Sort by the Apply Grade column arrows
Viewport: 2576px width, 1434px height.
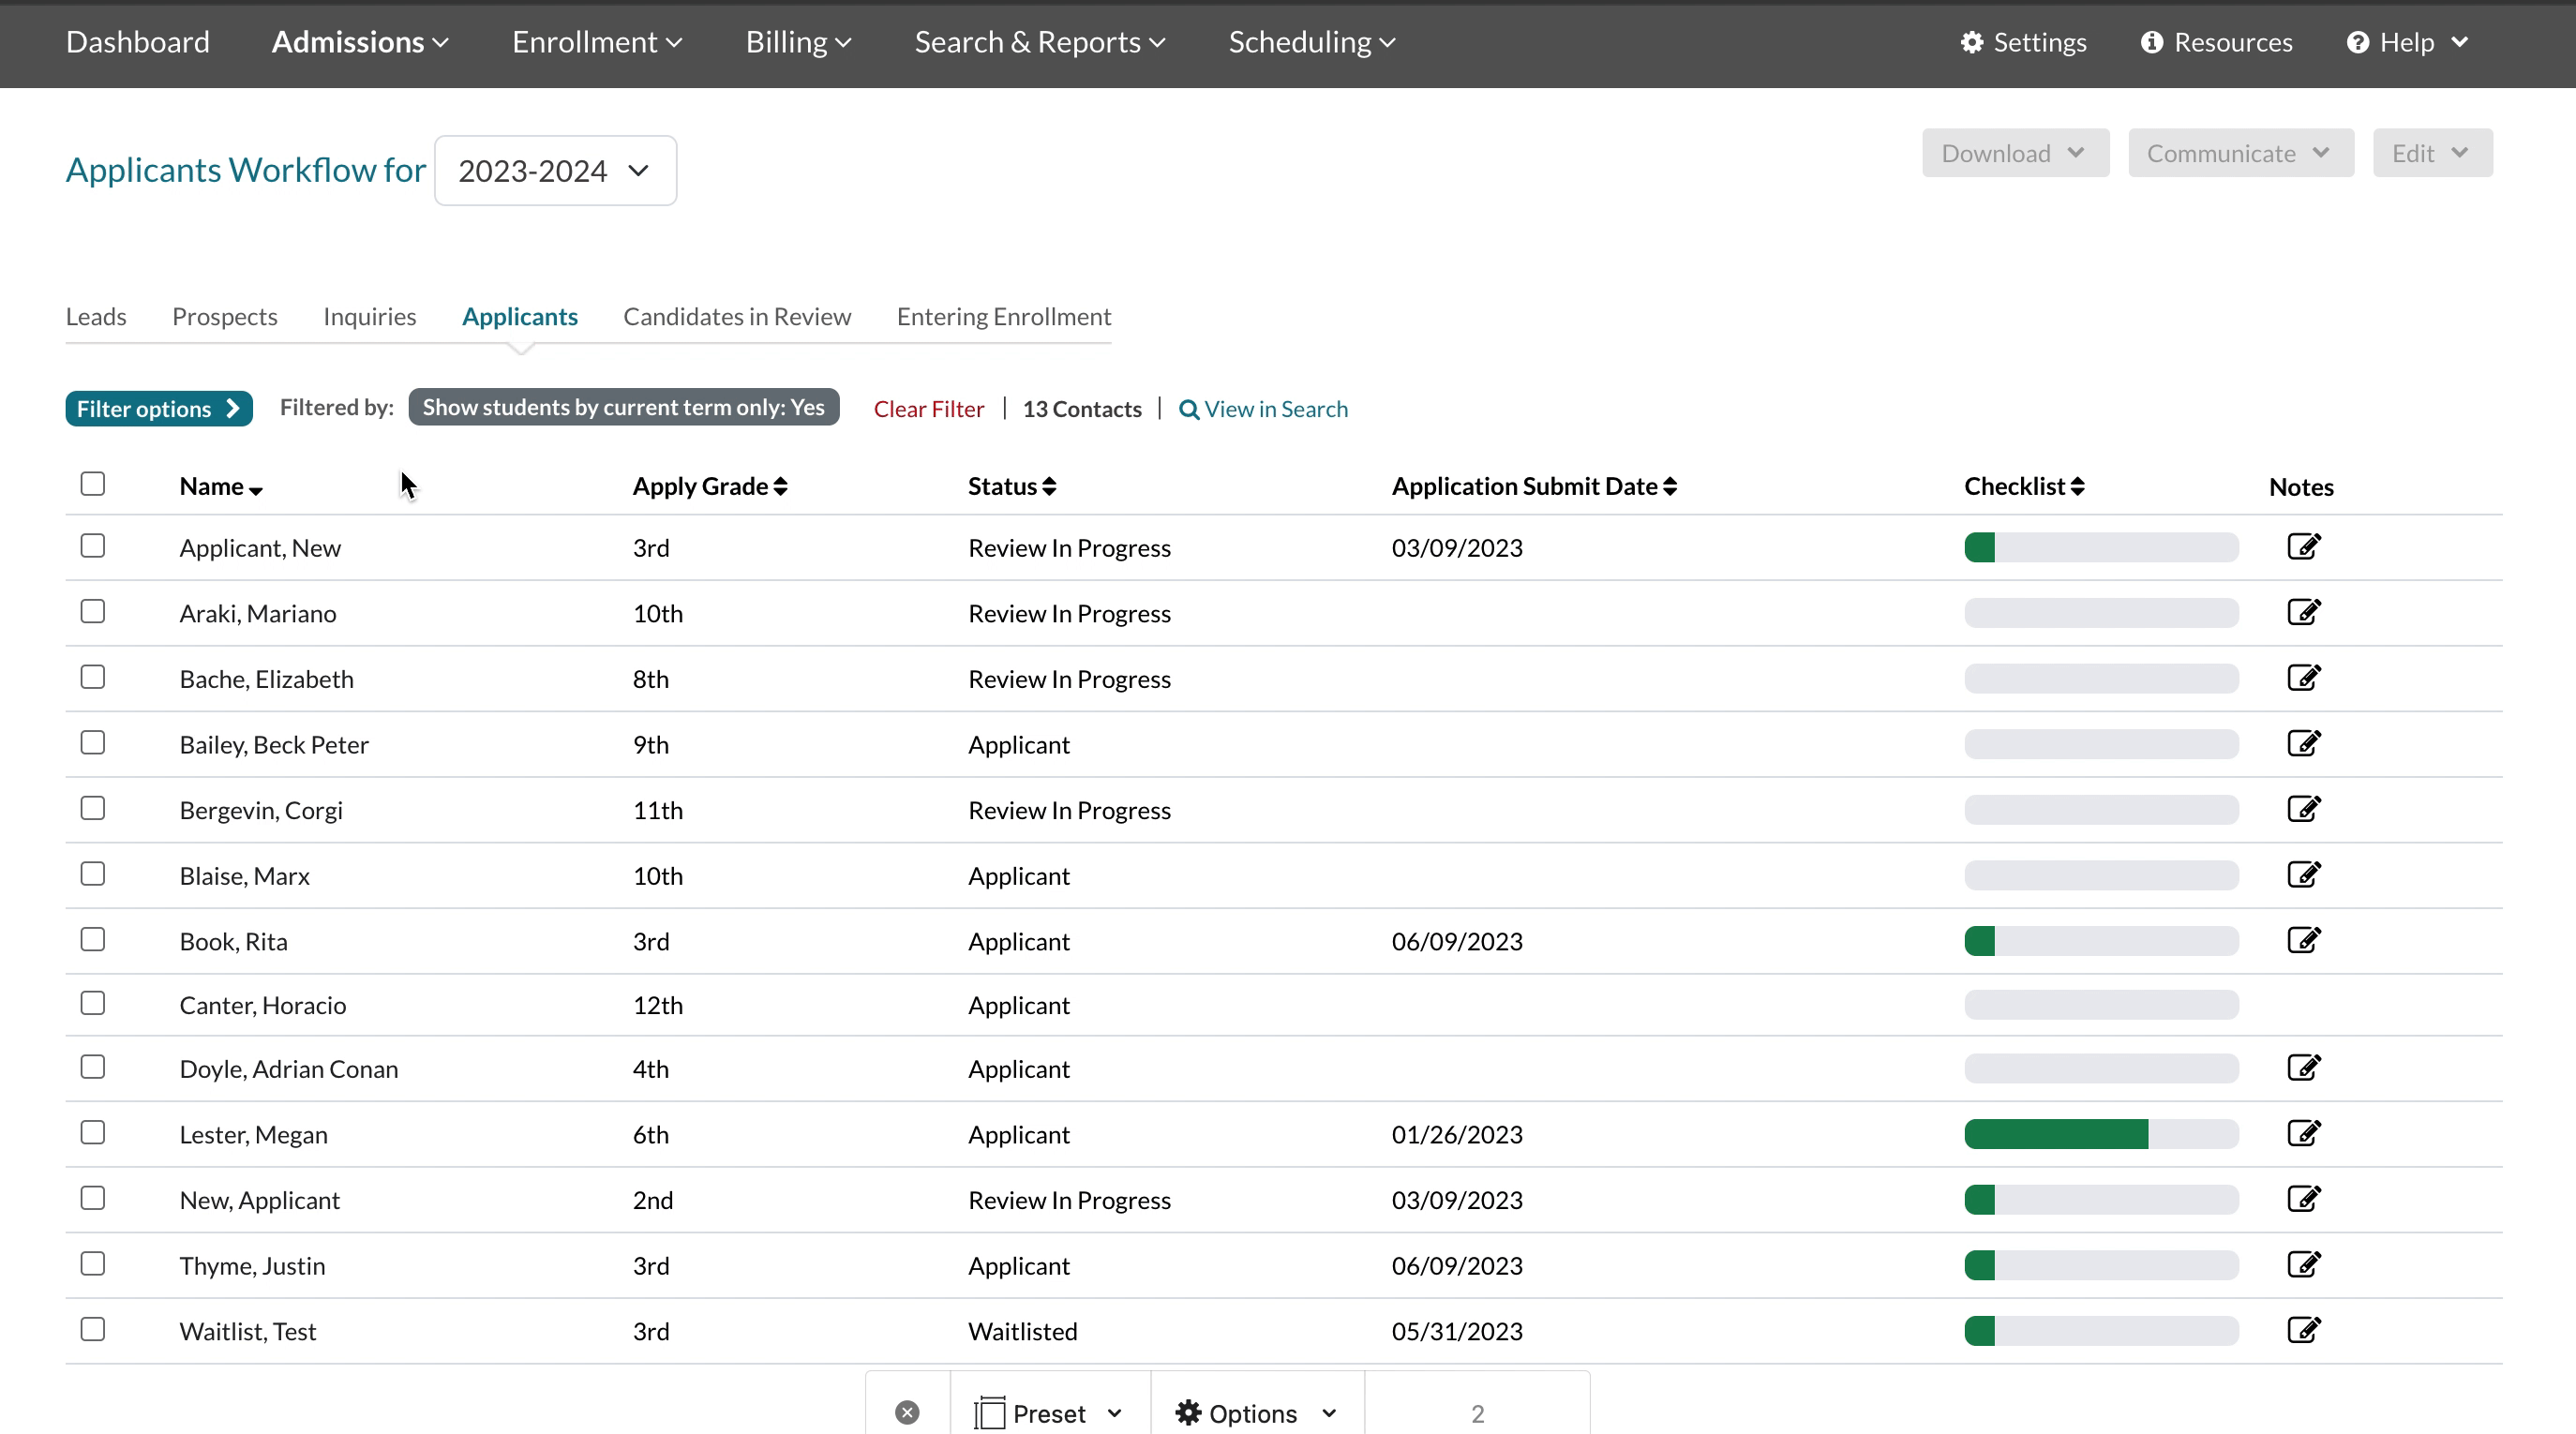(780, 487)
